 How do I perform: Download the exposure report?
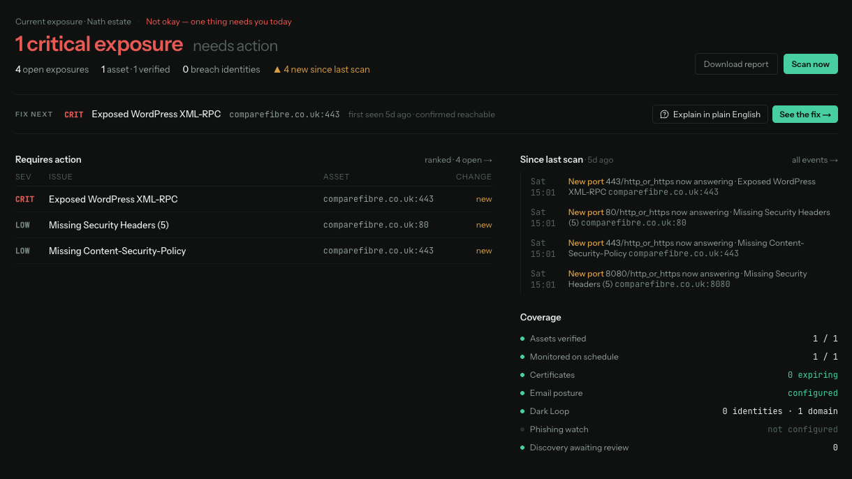pyautogui.click(x=736, y=64)
